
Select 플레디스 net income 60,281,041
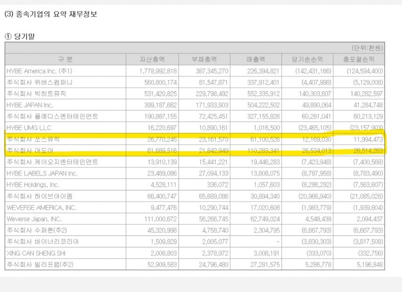click(x=316, y=116)
